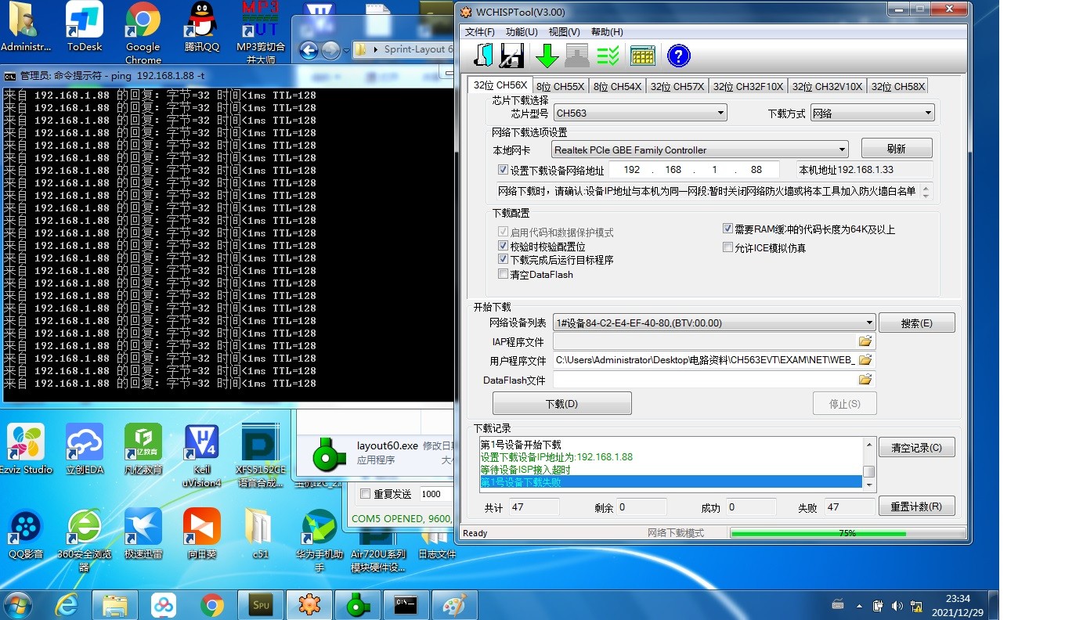Image resolution: width=1065 pixels, height=620 pixels.
Task: Click 重置计数(R) button
Action: (x=917, y=506)
